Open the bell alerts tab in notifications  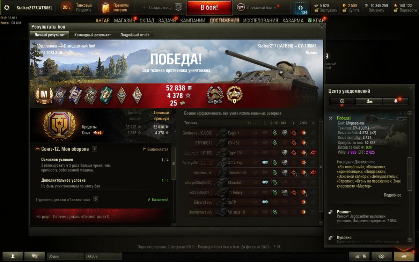[x=396, y=101]
